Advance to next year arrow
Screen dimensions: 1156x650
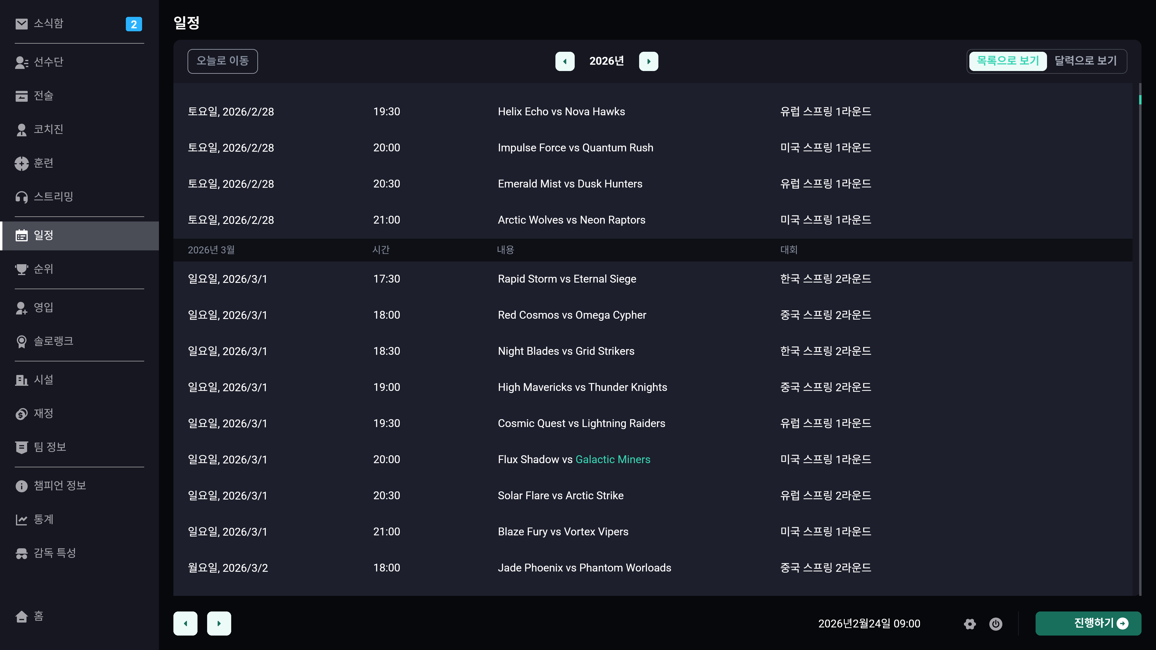click(x=648, y=61)
